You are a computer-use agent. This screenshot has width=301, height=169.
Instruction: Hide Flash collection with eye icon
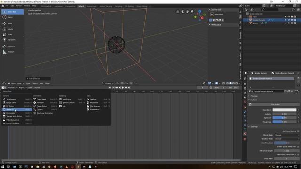click(x=289, y=17)
